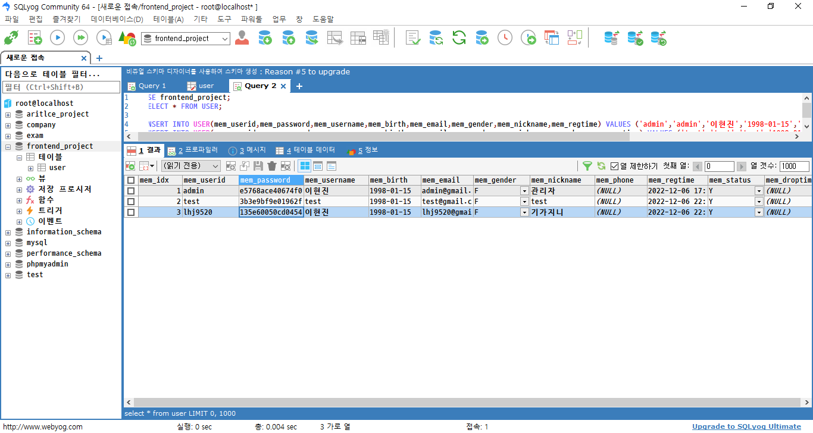This screenshot has height=433, width=813.
Task: Click the previous page arrow beside first-row field
Action: click(698, 167)
